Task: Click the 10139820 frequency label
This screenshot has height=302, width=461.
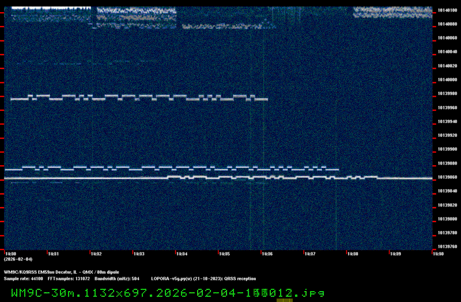Action: coord(447,205)
